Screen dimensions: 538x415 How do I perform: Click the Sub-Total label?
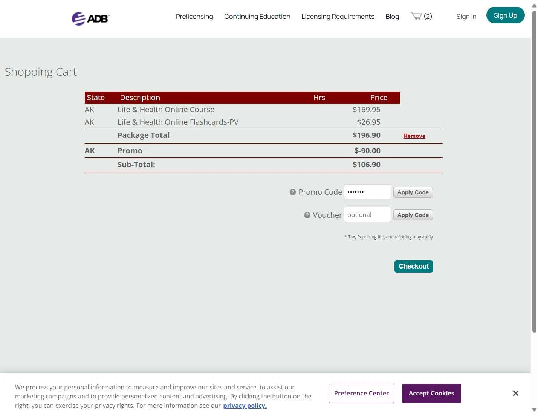[x=136, y=165]
